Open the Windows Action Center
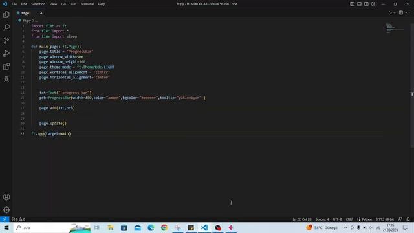 [x=405, y=227]
